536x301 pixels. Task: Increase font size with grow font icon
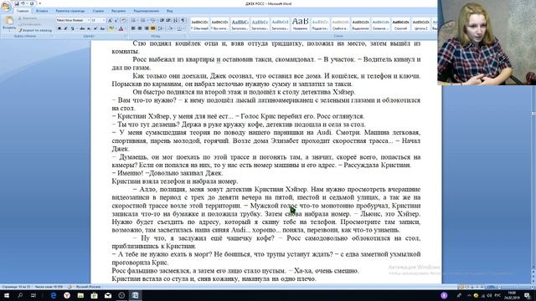pos(110,20)
